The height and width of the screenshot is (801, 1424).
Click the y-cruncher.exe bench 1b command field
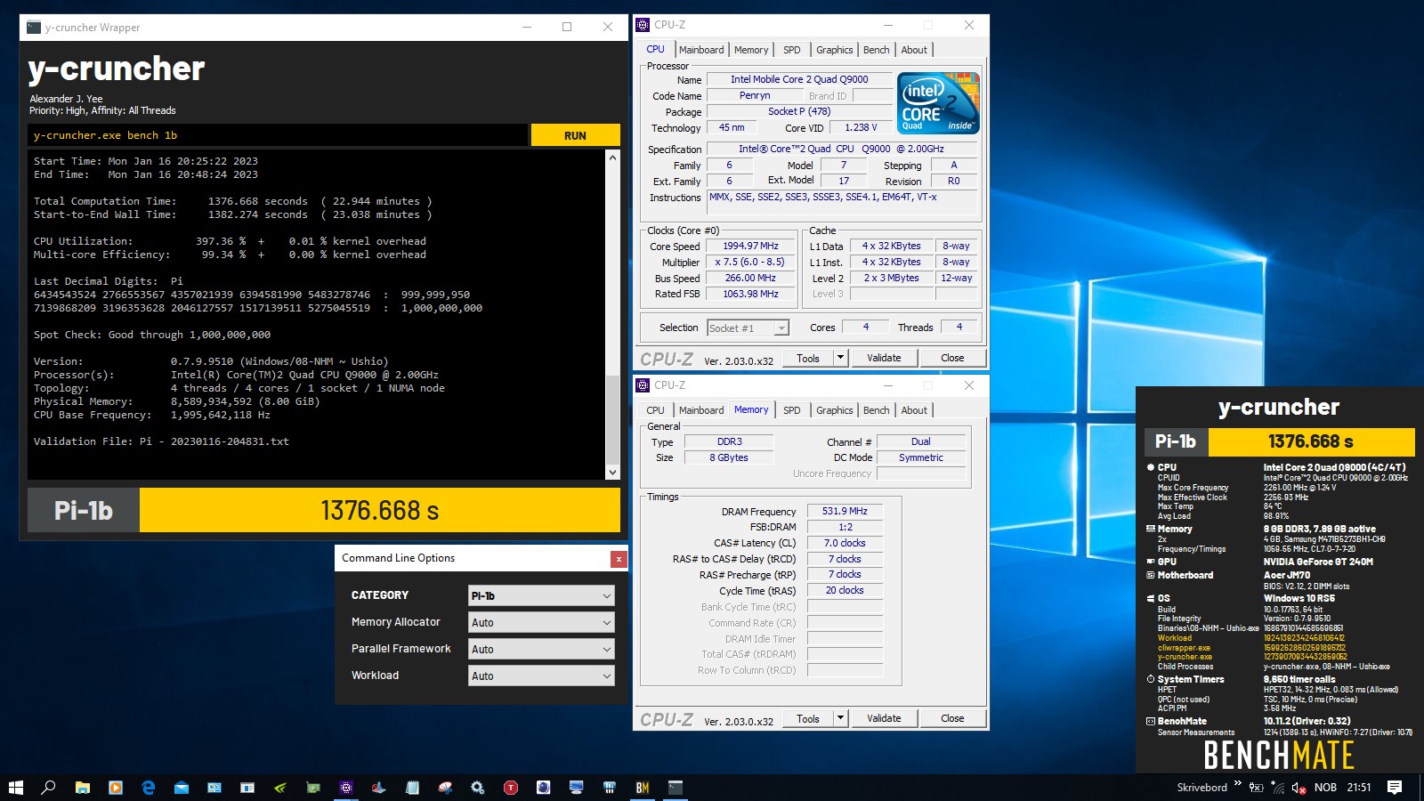click(278, 135)
